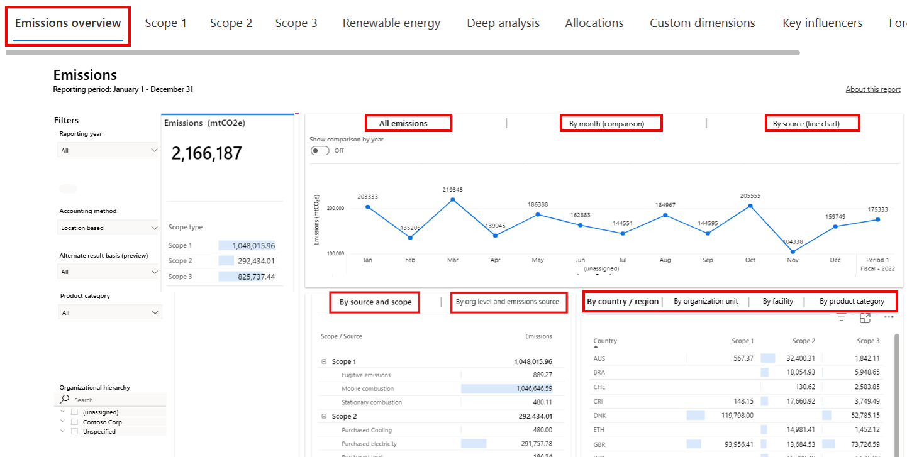Click the GBR country row
Screen dimensions: 907x457
tap(738, 444)
